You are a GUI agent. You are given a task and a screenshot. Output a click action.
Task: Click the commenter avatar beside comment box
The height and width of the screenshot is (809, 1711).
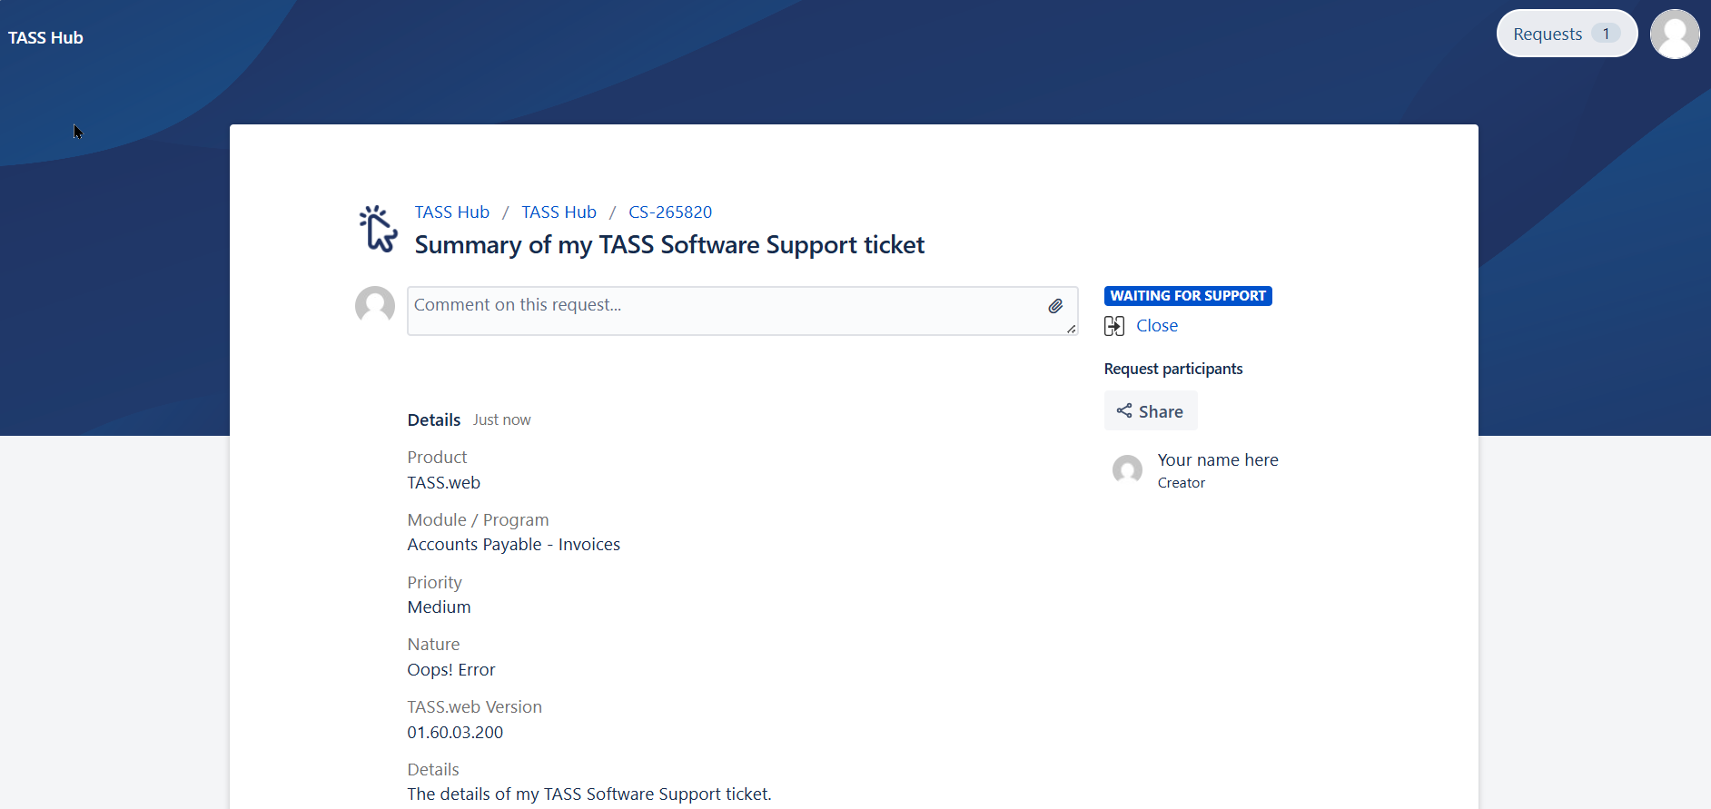pyautogui.click(x=375, y=306)
